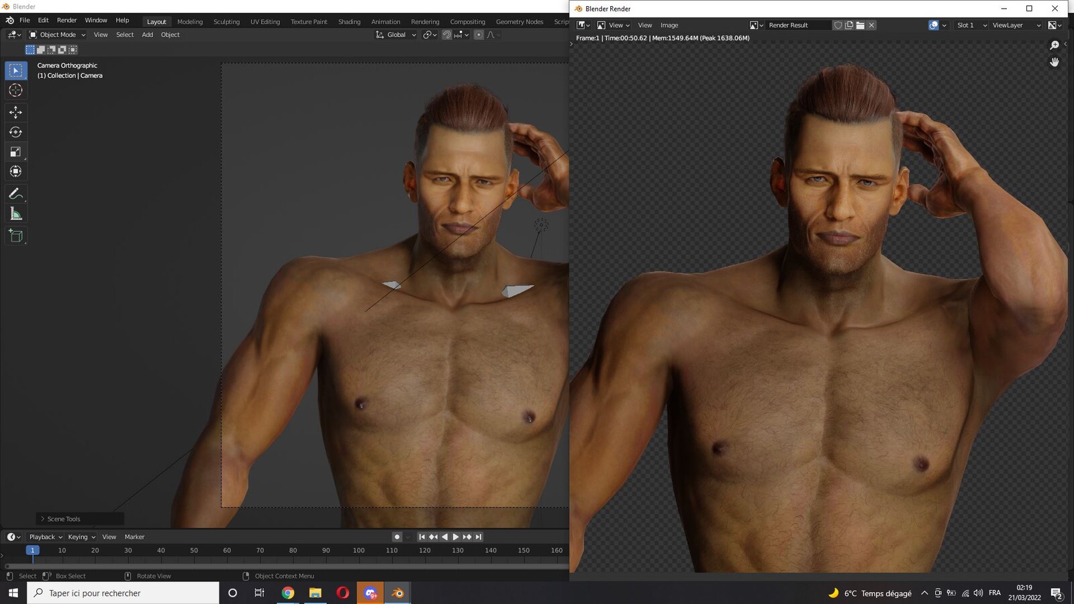Viewport: 1074px width, 604px height.
Task: Select the Select Box tool in the viewport toolbar
Action: [15, 70]
